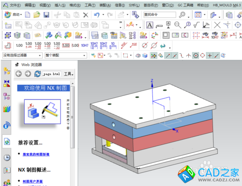Select the 10H7 fit tolerance dimension style
This screenshot has width=242, height=186.
[85, 46]
